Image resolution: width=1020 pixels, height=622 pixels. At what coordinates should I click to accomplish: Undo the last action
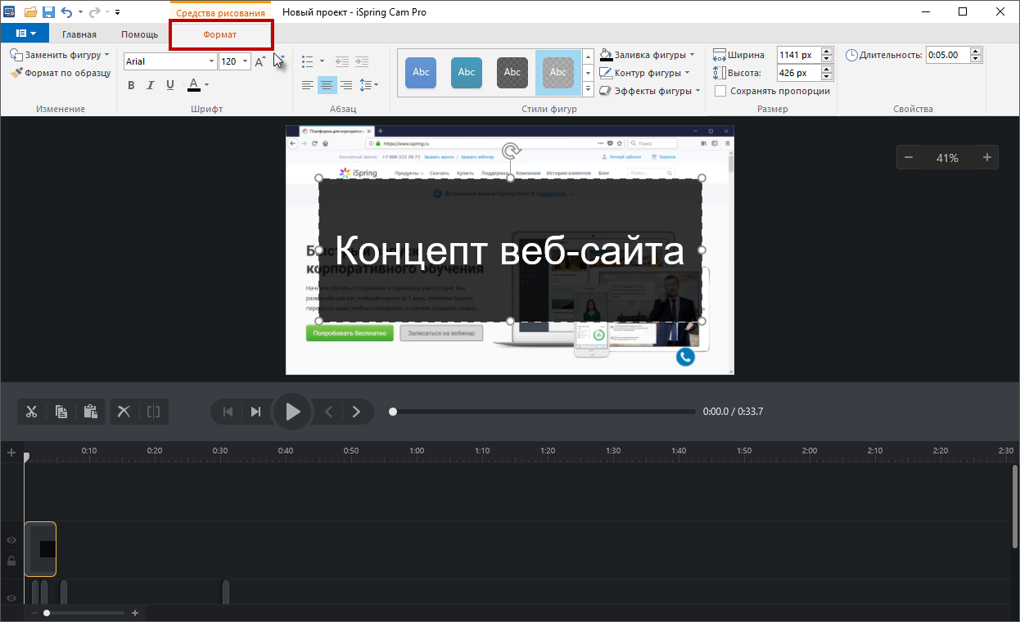coord(66,12)
